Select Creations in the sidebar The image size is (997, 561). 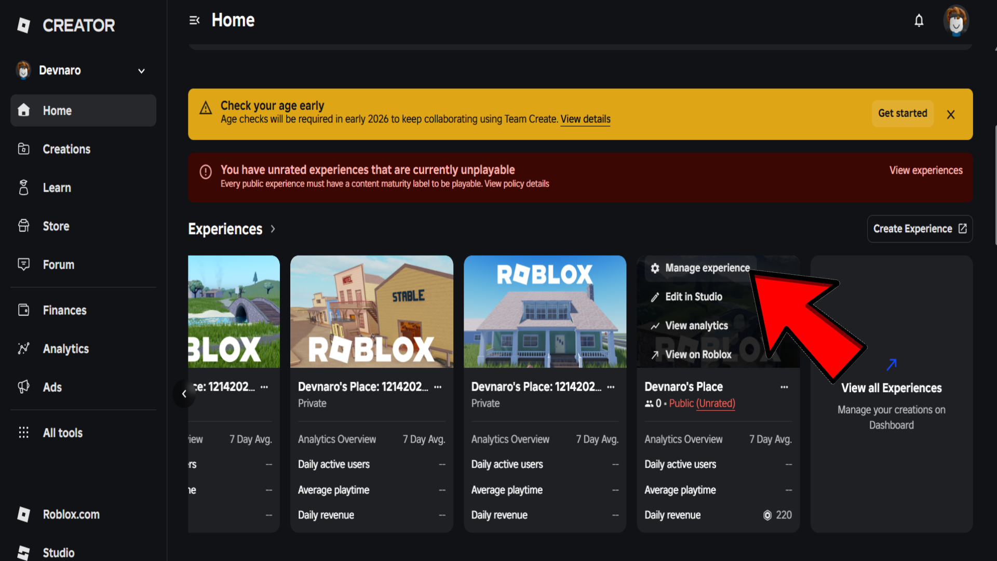[x=66, y=149]
